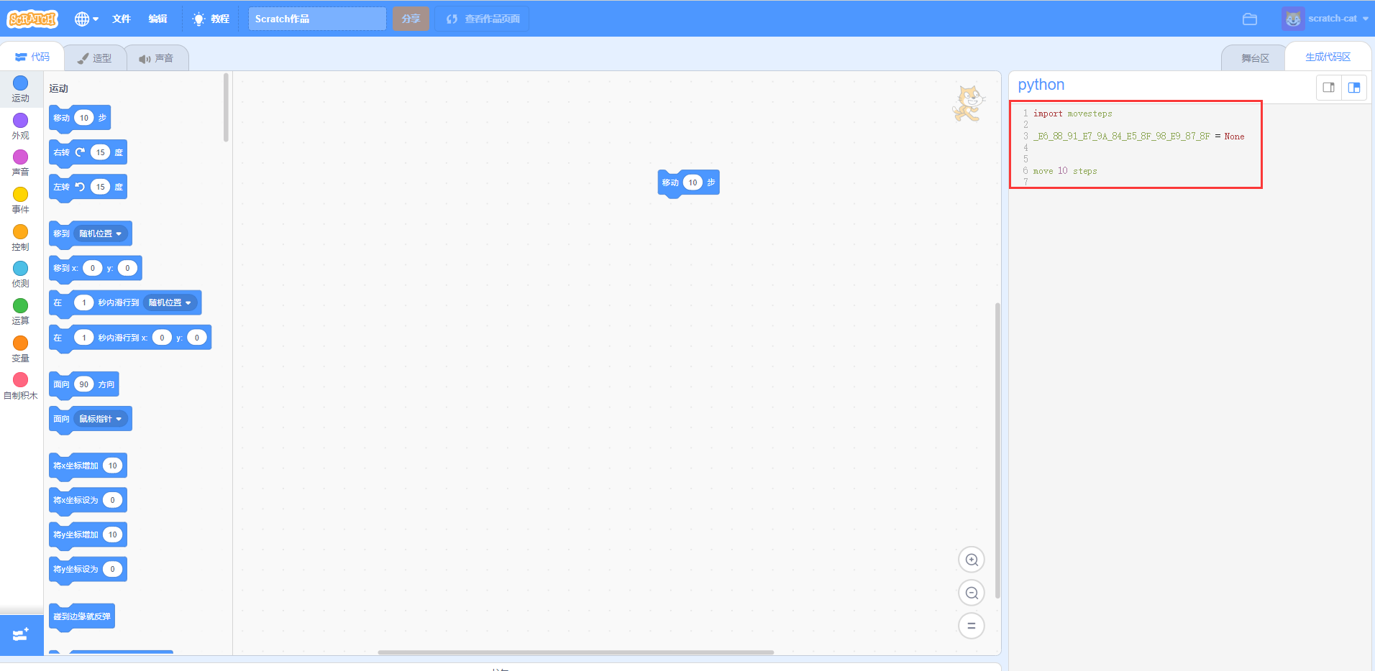Reset zoom level of the workspace
Screen dimensions: 1375x671
tap(971, 626)
